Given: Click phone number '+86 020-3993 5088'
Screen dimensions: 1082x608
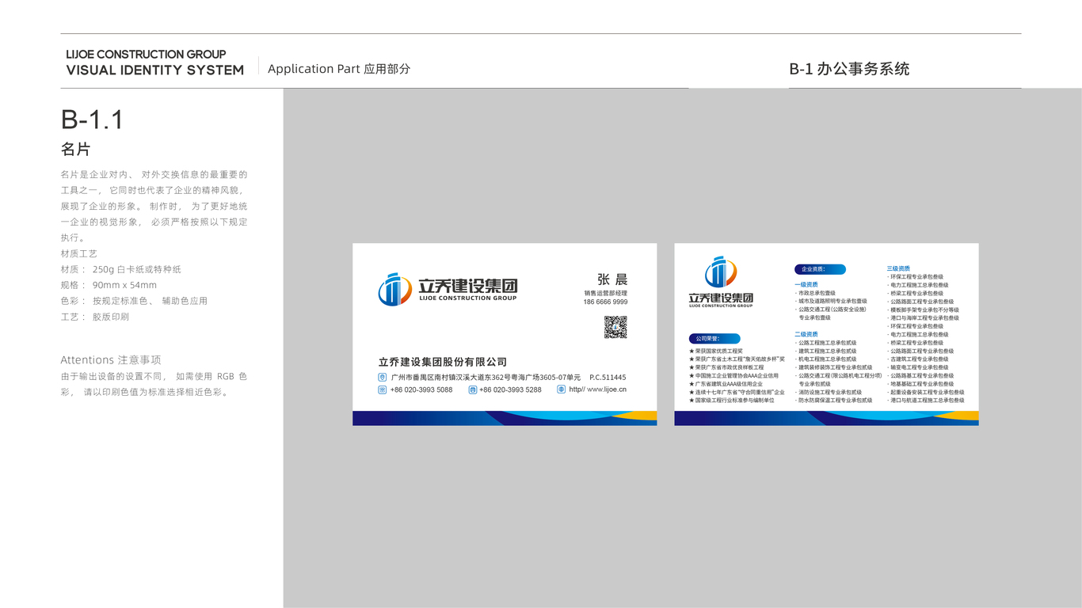Looking at the screenshot, I should [421, 389].
